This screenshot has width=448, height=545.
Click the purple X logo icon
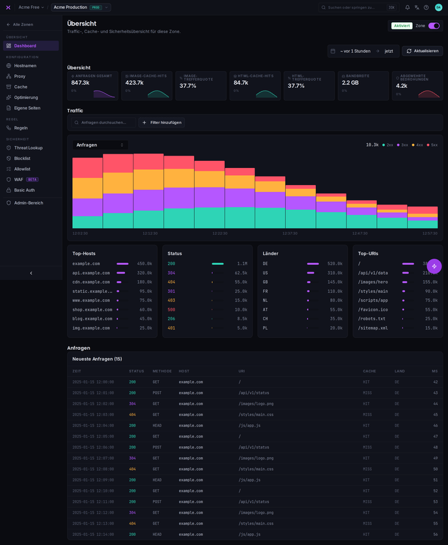point(8,7)
